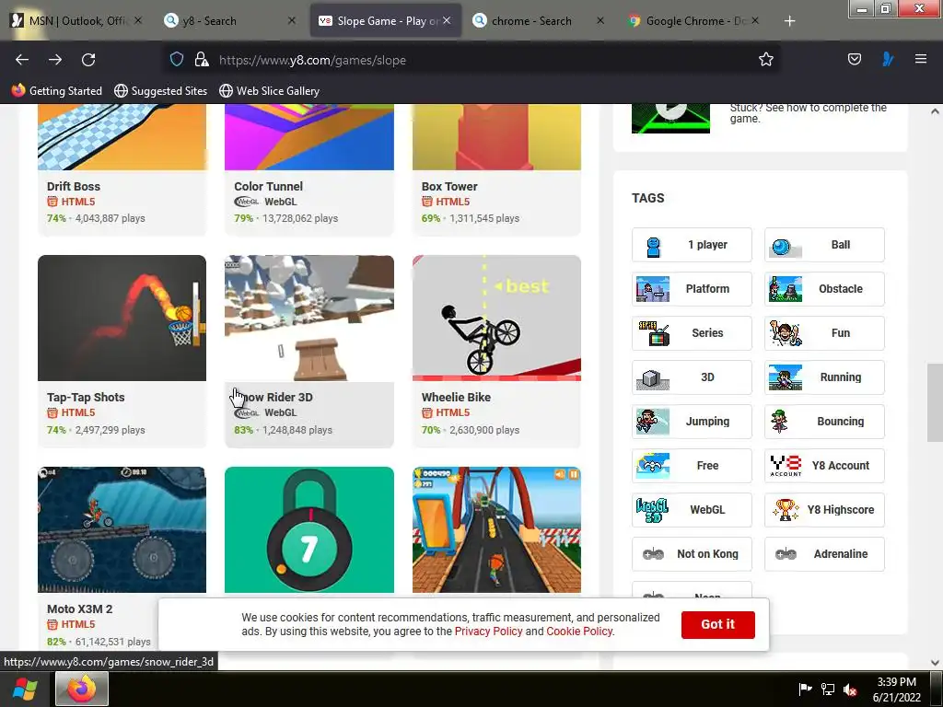Switch to the y8 - Search tab

click(231, 20)
